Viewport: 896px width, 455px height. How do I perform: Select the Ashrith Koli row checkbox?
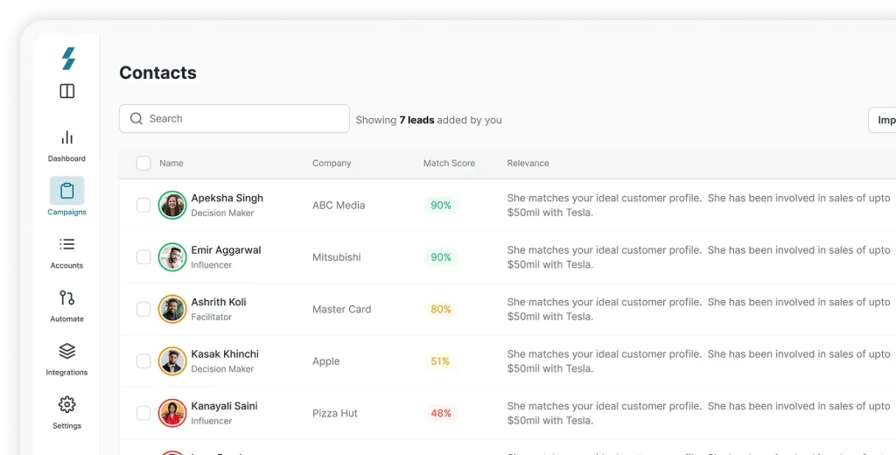click(143, 309)
